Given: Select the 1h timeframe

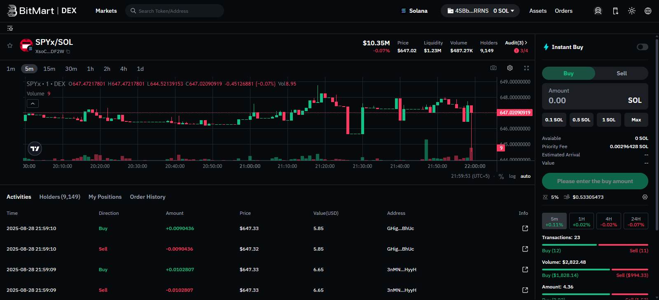Looking at the screenshot, I should [x=91, y=69].
